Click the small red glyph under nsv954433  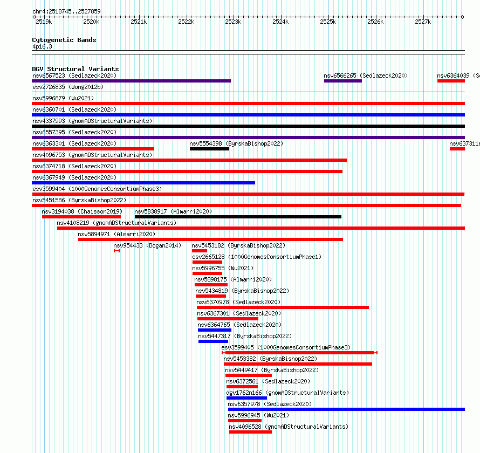pos(116,251)
